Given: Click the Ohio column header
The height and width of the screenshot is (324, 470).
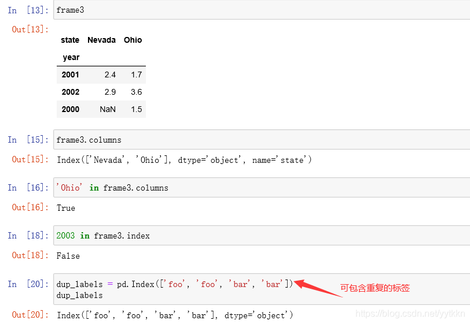Looking at the screenshot, I should pos(133,40).
